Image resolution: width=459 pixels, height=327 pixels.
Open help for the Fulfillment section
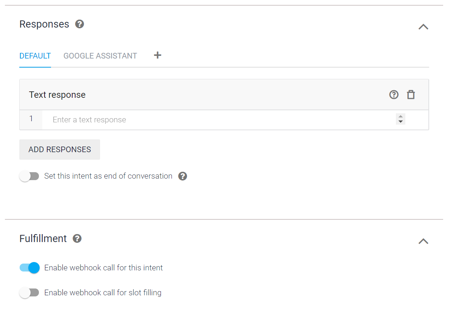point(77,239)
